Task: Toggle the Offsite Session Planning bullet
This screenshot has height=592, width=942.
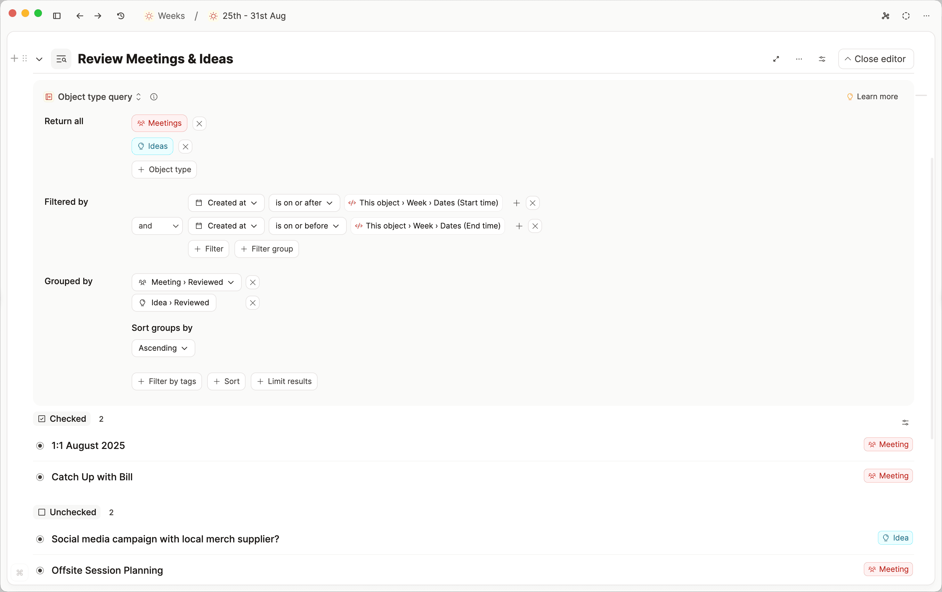Action: [x=40, y=571]
